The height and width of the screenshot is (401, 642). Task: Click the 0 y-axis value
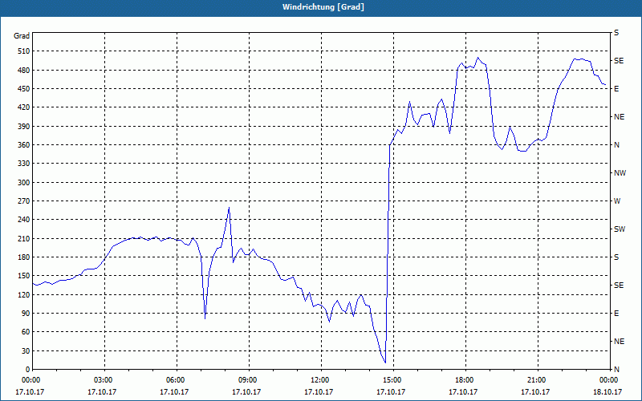point(27,370)
